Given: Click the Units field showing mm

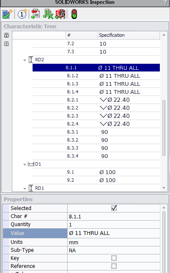Looking at the screenshot, I should click(114, 242).
